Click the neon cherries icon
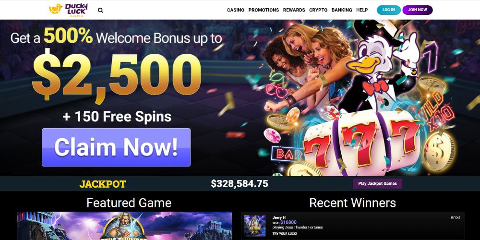Image resolution: width=480 pixels, height=240 pixels. (x=276, y=86)
